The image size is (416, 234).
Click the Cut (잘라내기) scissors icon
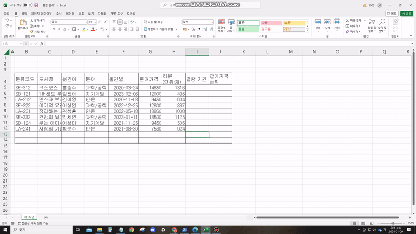pos(32,20)
